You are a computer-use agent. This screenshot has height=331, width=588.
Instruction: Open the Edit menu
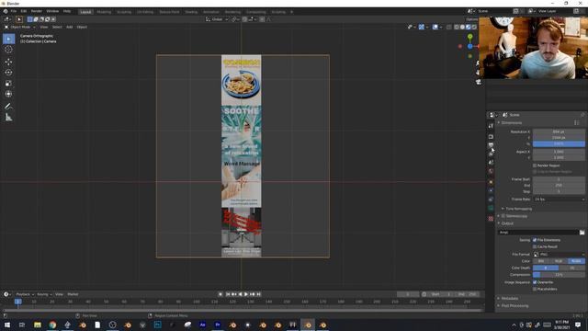coord(24,11)
